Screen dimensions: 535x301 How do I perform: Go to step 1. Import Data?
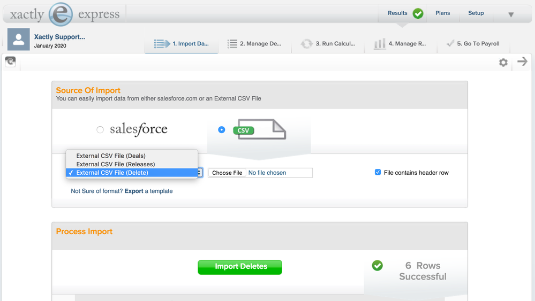[182, 44]
